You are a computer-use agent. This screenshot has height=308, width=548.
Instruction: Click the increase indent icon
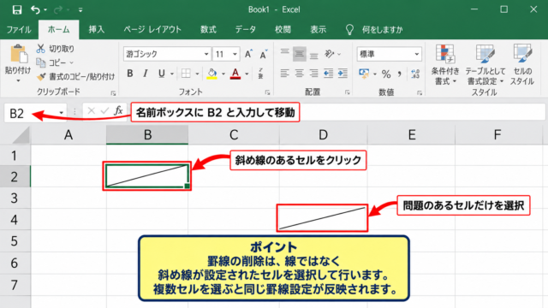(342, 74)
